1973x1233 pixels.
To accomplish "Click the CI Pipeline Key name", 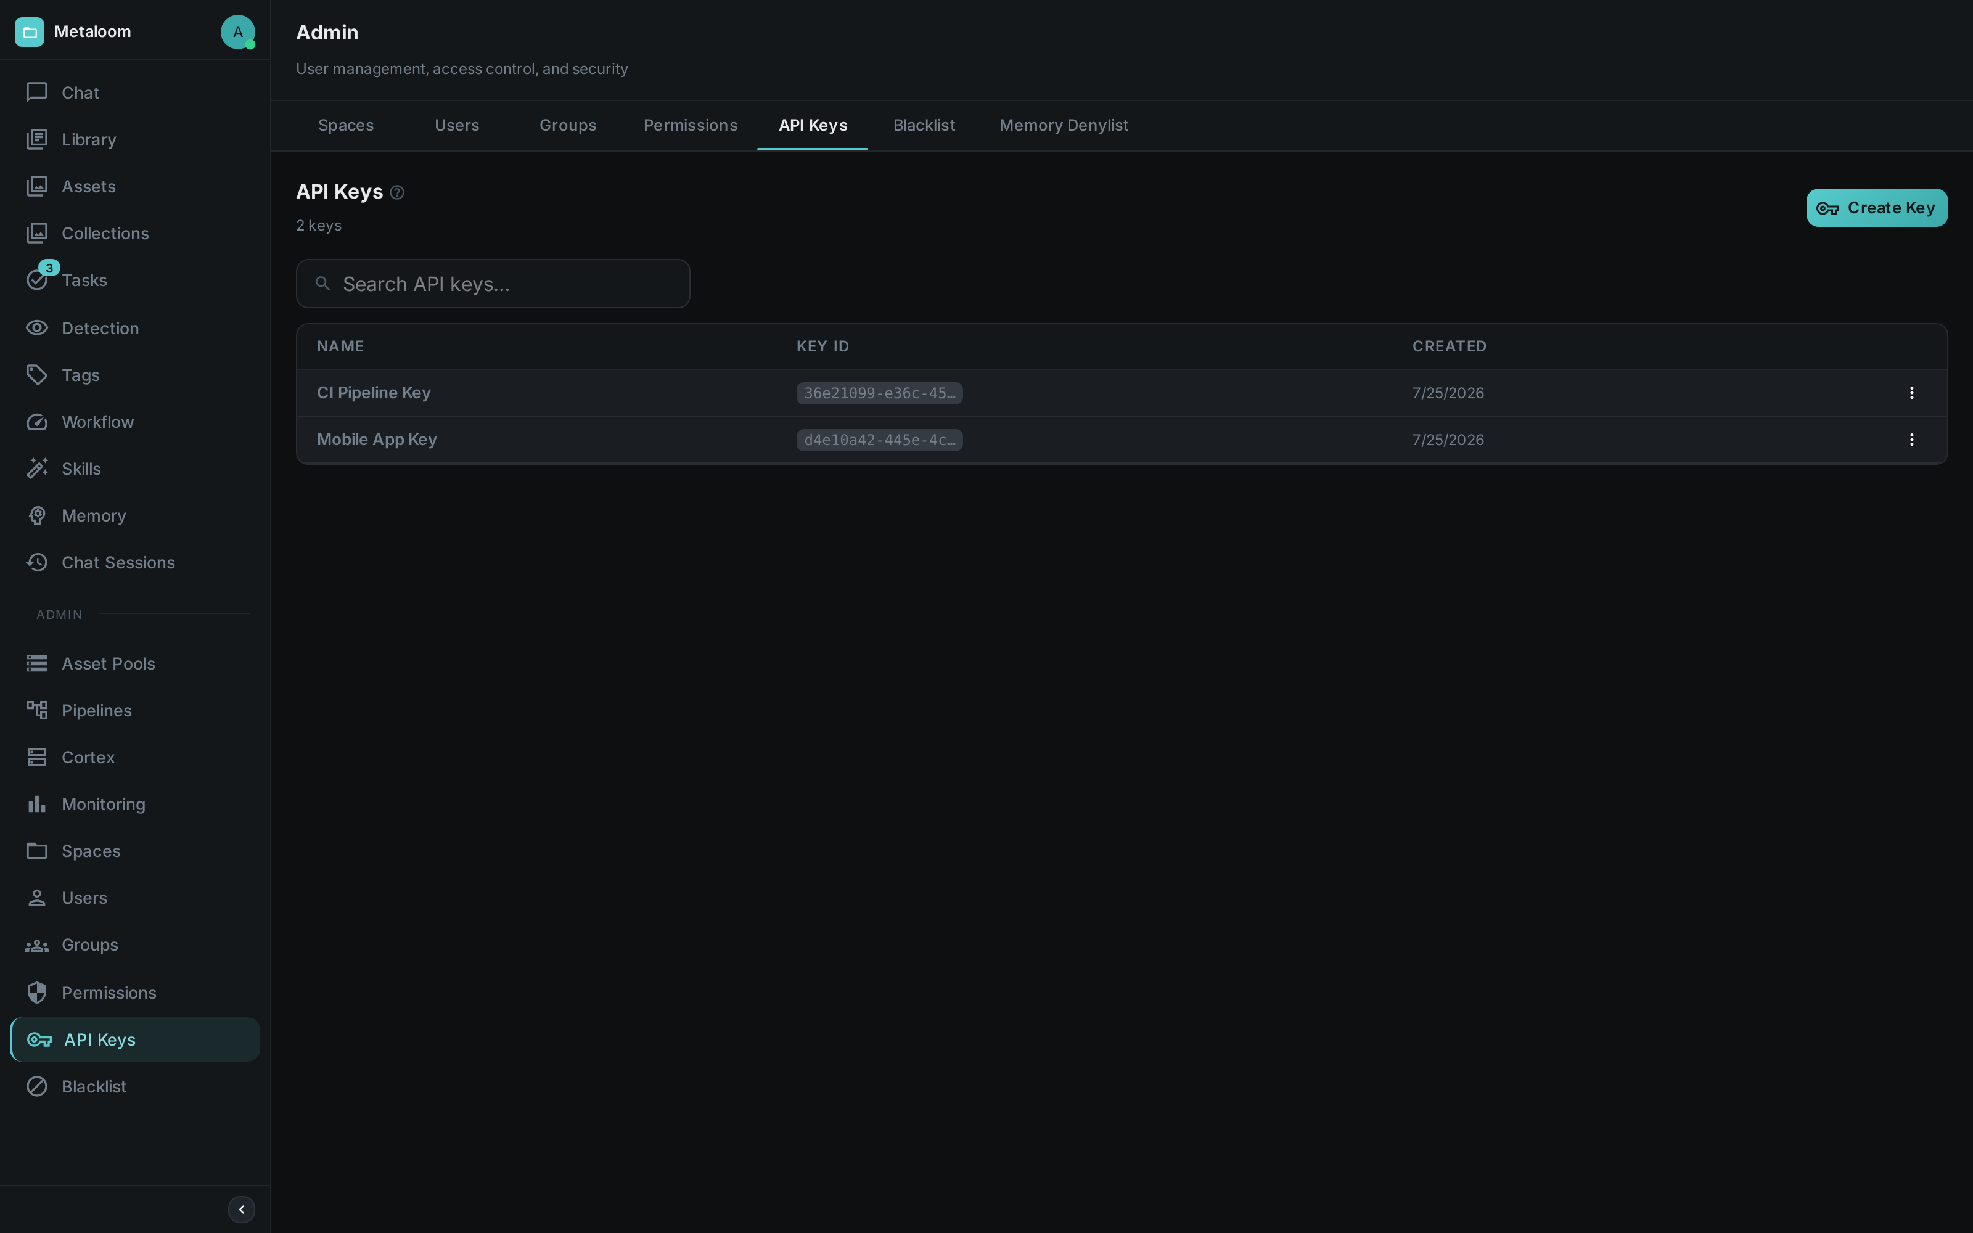I will 374,393.
